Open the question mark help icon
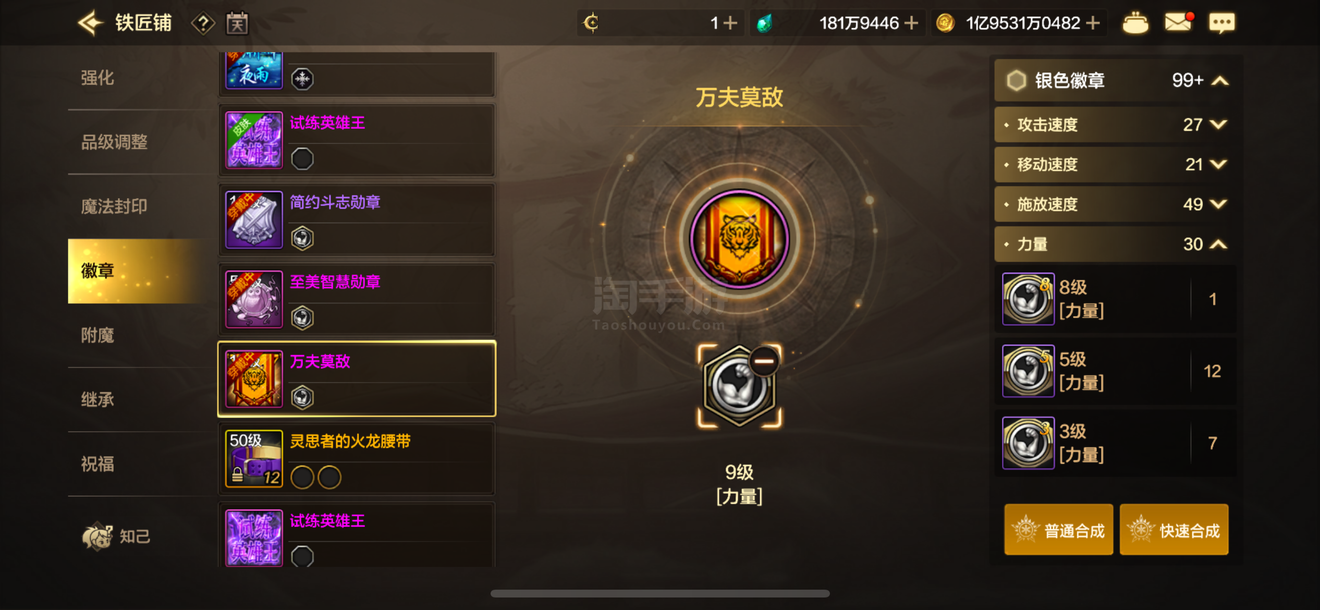The height and width of the screenshot is (610, 1320). click(203, 23)
